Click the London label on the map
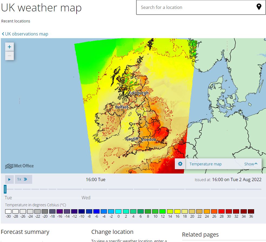The width and height of the screenshot is (266, 242). pos(149,139)
